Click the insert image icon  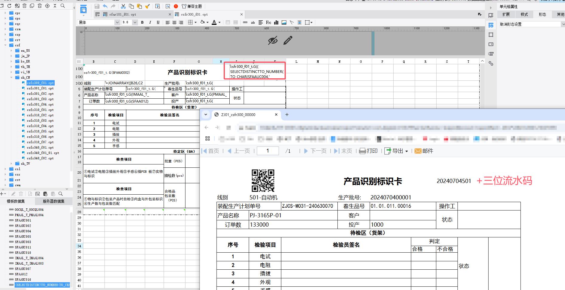click(x=284, y=22)
